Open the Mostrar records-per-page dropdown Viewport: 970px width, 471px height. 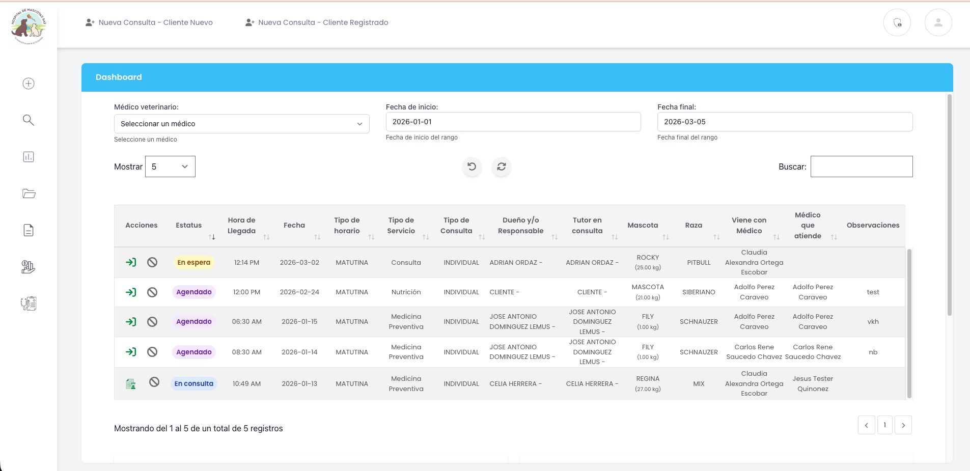pos(170,167)
